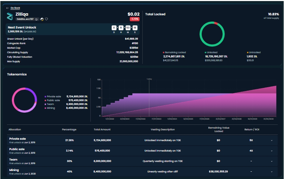Sort by Total Amount column header
This screenshot has height=179, width=284.
click(102, 129)
